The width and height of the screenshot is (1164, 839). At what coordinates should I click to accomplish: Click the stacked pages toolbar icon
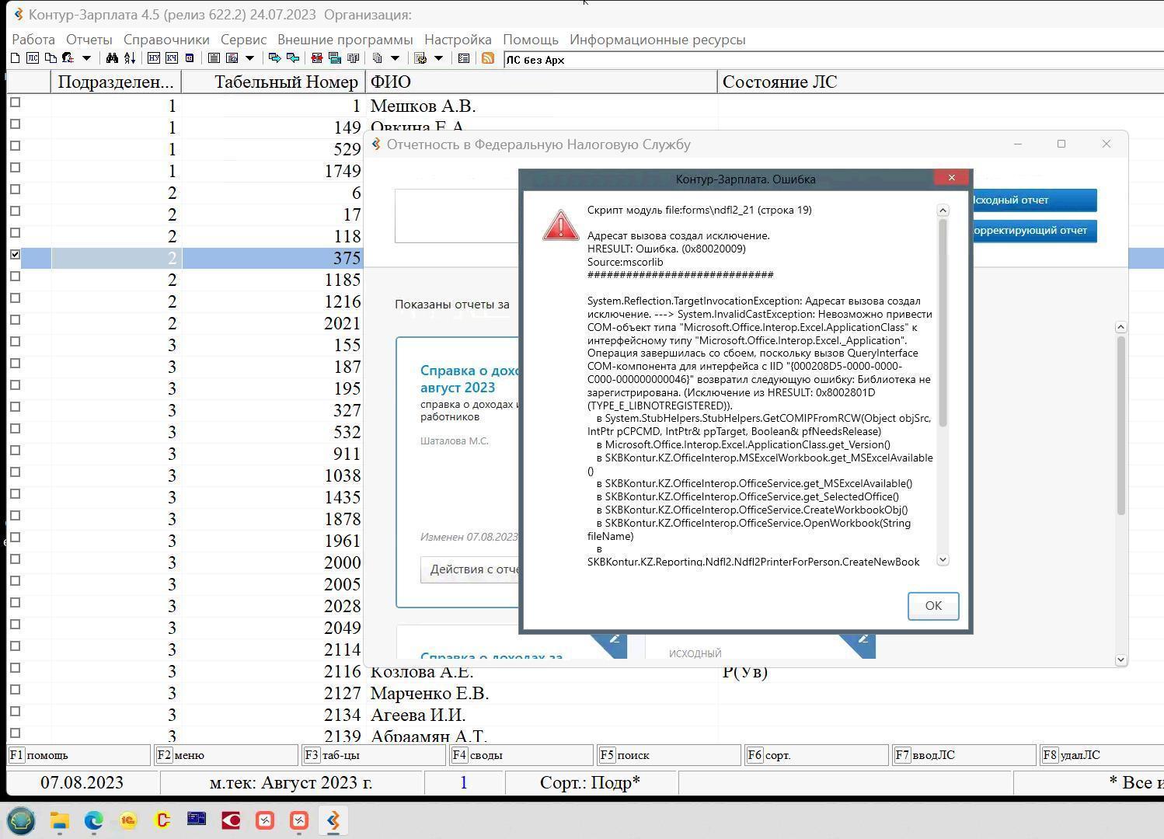(x=378, y=58)
